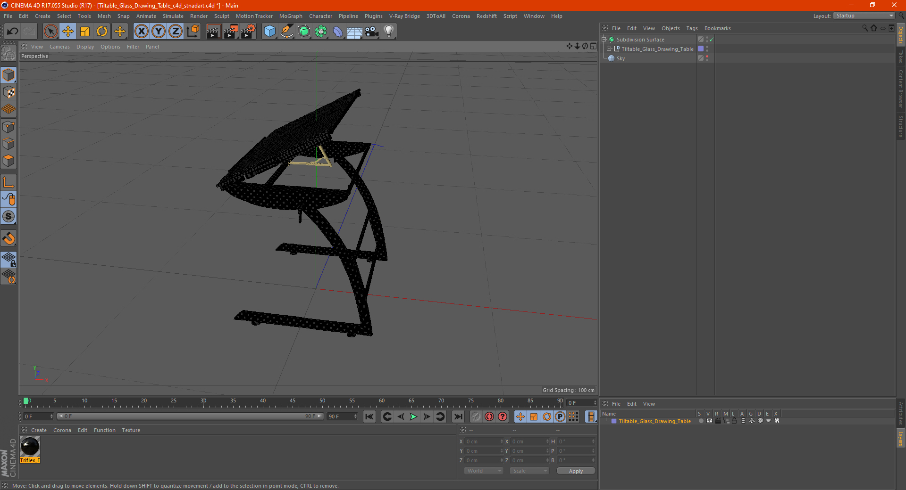This screenshot has width=906, height=490.
Task: Toggle X axis lock
Action: click(141, 32)
